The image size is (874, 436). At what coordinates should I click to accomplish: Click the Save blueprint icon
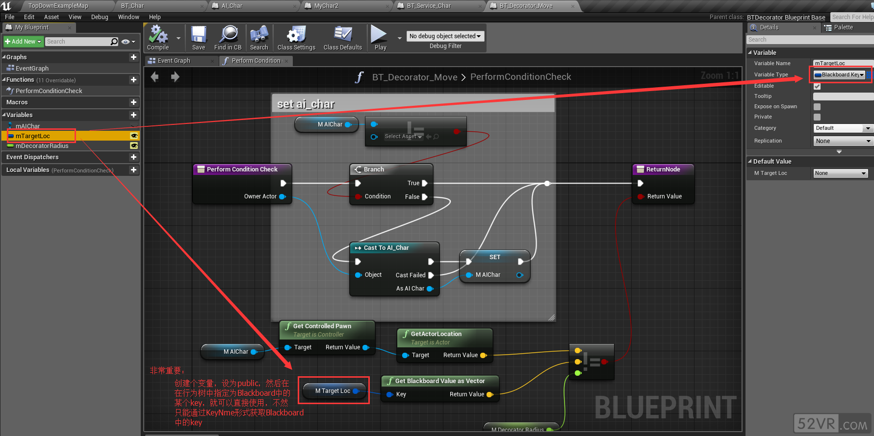[199, 38]
